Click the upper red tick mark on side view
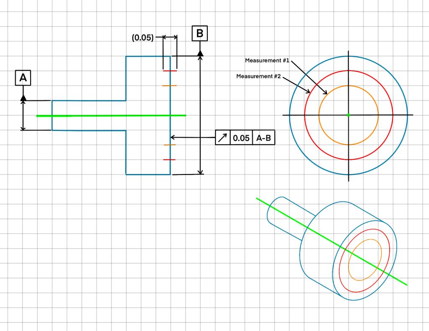Image resolution: width=429 pixels, height=331 pixels. [170, 71]
